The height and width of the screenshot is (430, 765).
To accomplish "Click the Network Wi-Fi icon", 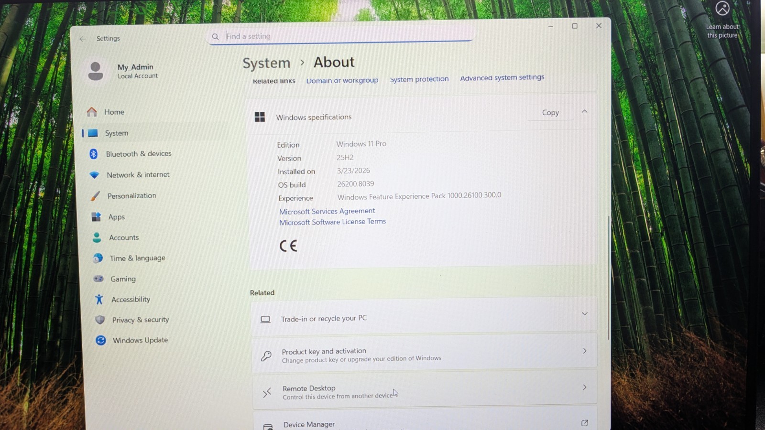I will (x=95, y=175).
